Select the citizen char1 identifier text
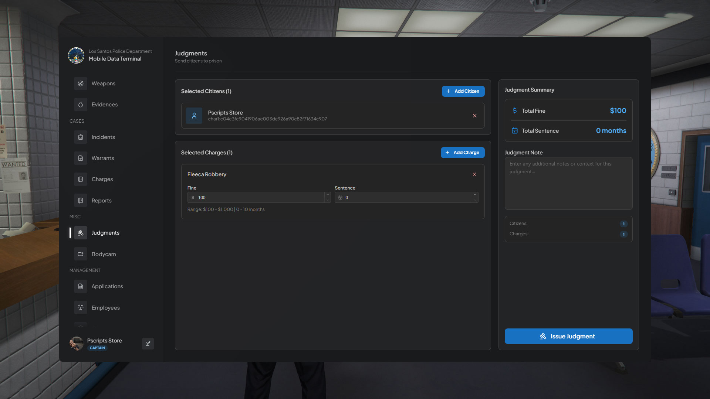710x399 pixels. coord(267,119)
